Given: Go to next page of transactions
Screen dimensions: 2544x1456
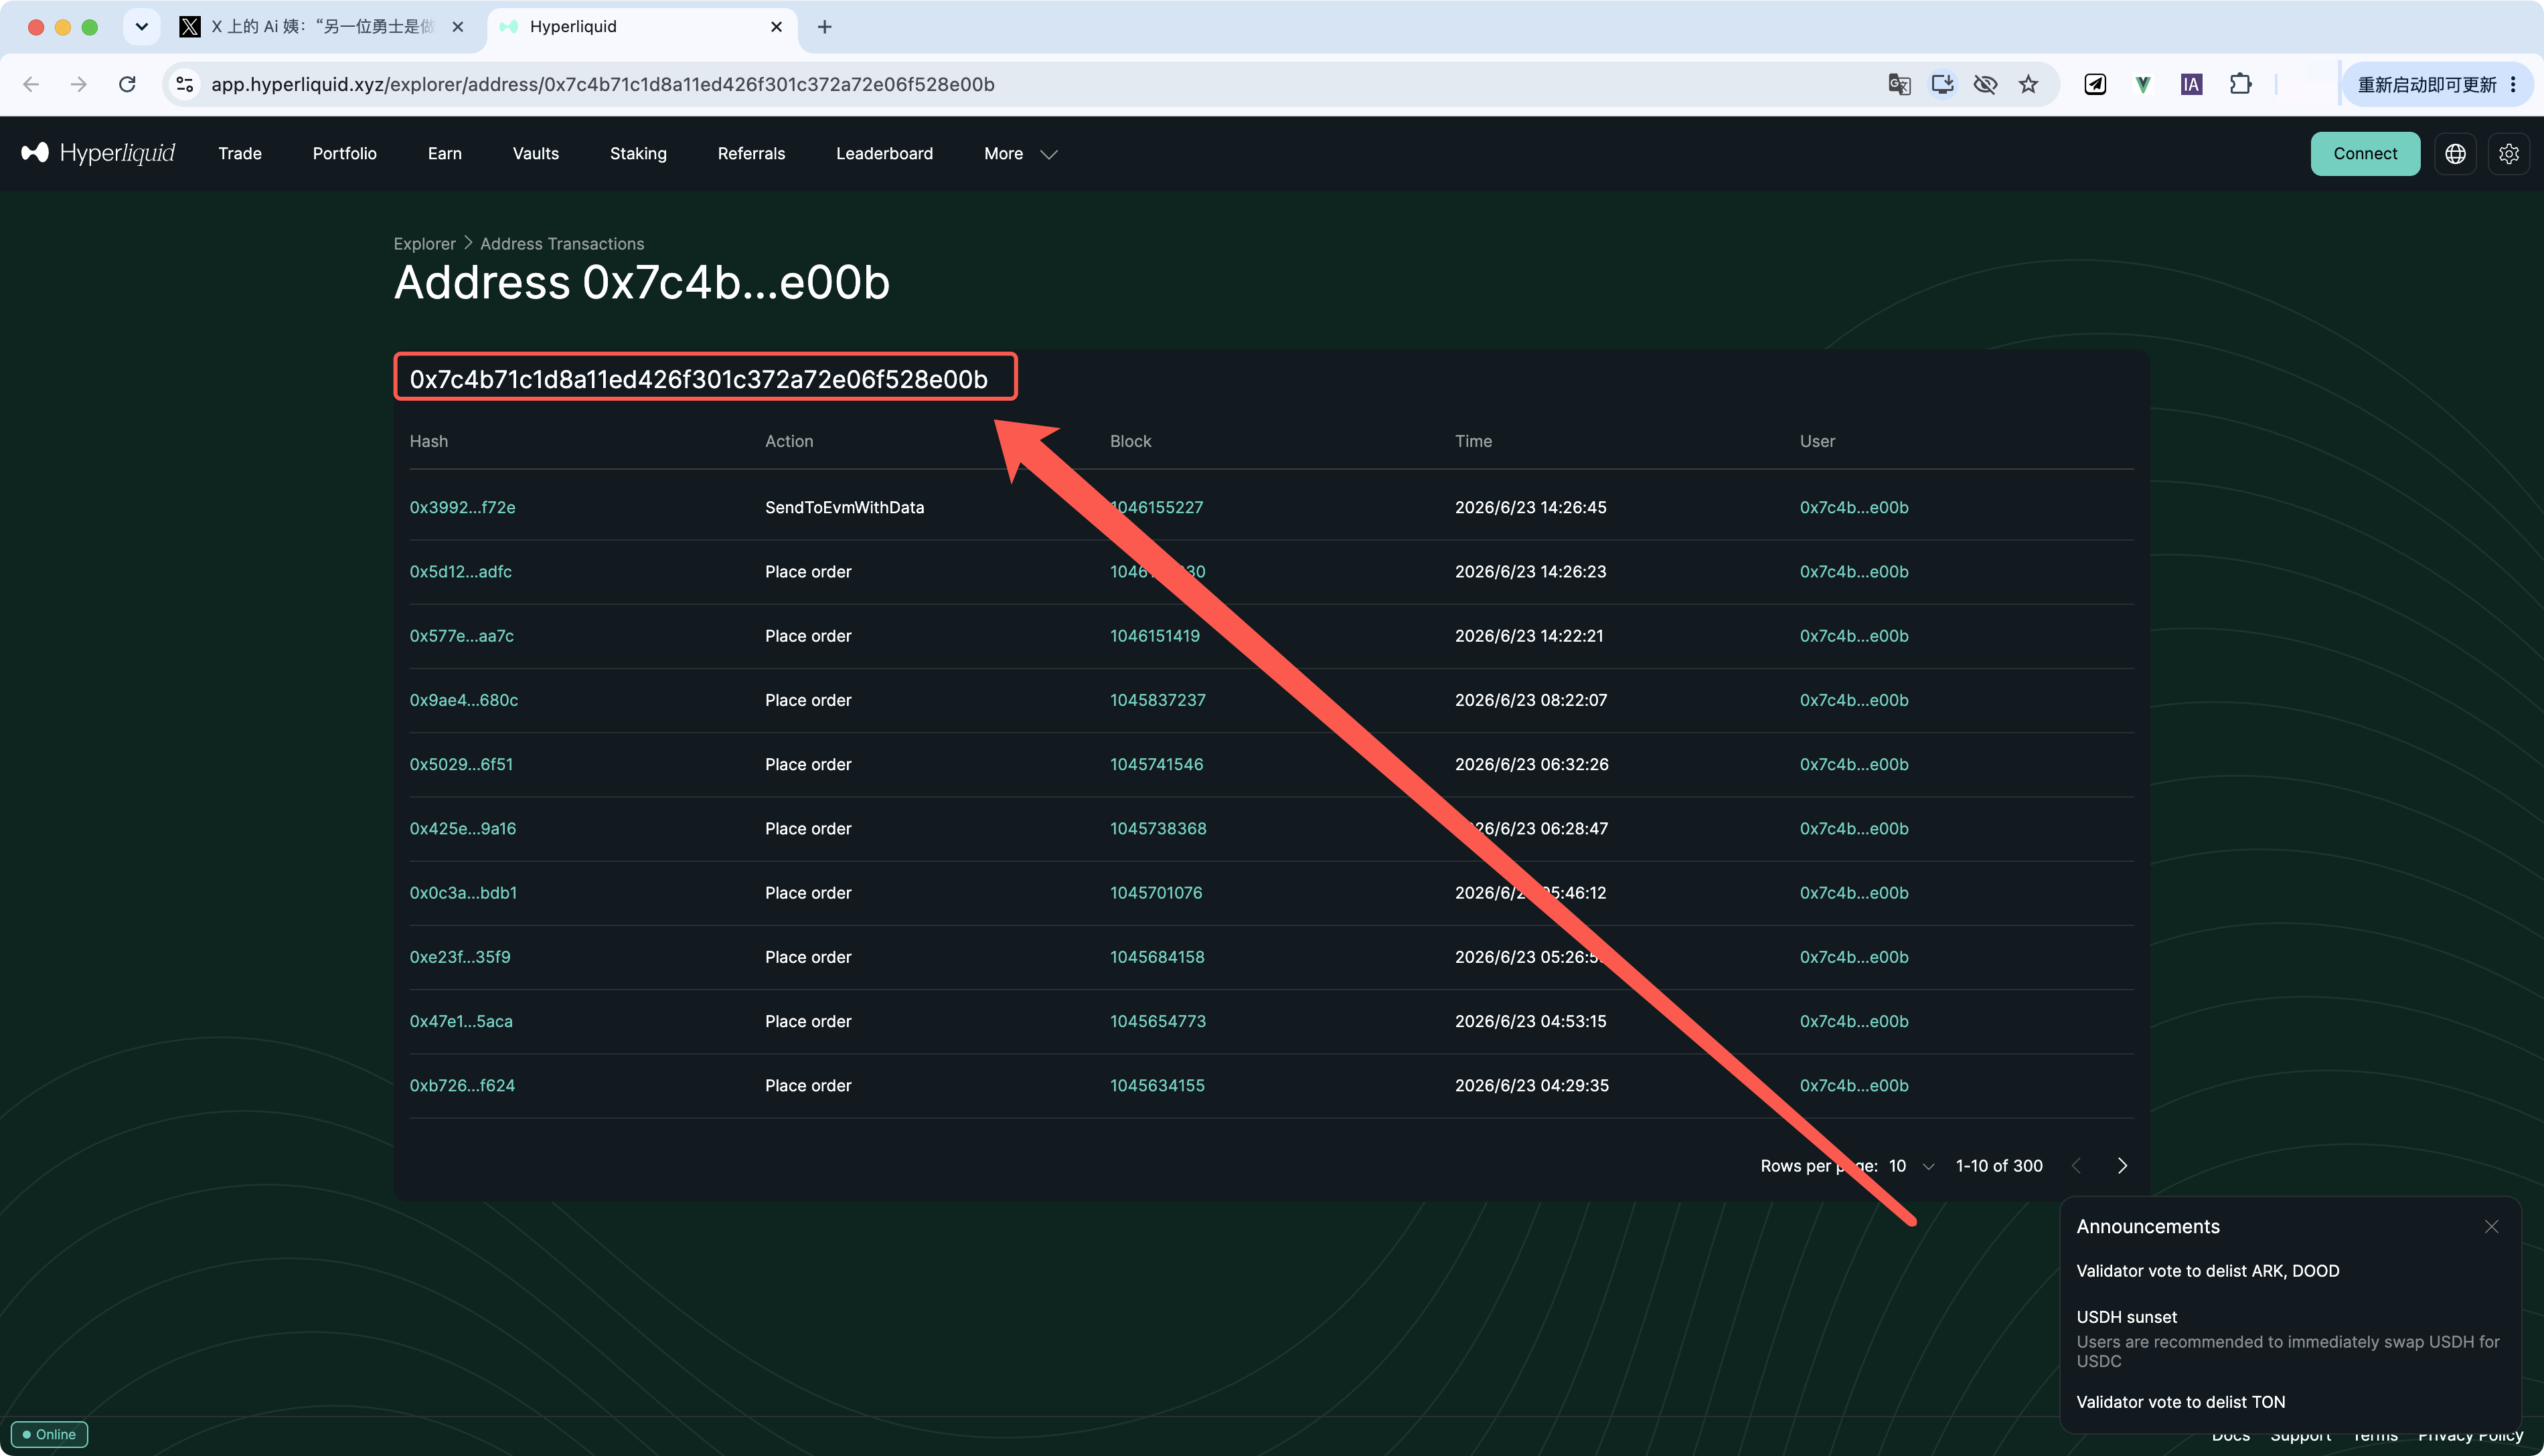Looking at the screenshot, I should point(2122,1166).
